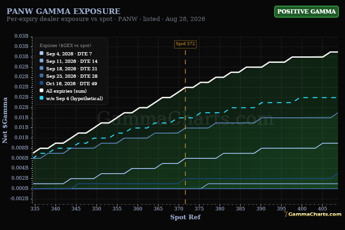This screenshot has width=345, height=230.
Task: Click the 390 x-axis tick label
Action: click(x=261, y=209)
